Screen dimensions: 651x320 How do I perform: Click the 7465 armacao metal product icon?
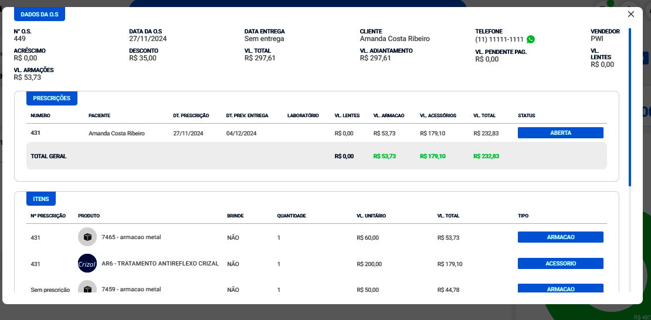coord(87,237)
